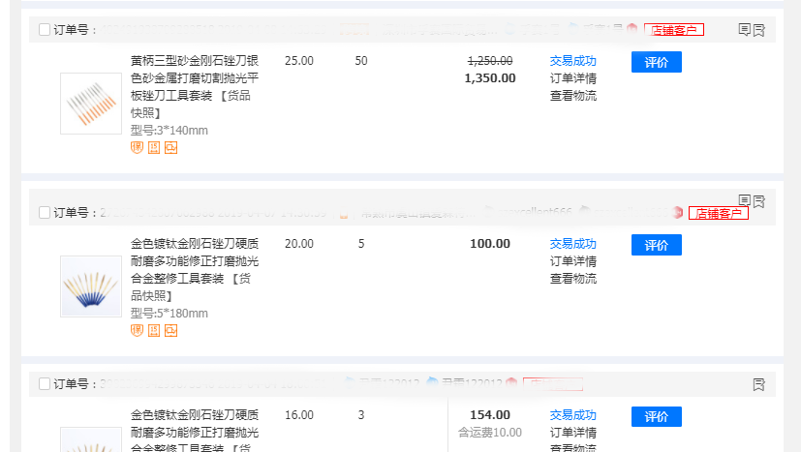Select the third order's checkbox

pyautogui.click(x=45, y=384)
